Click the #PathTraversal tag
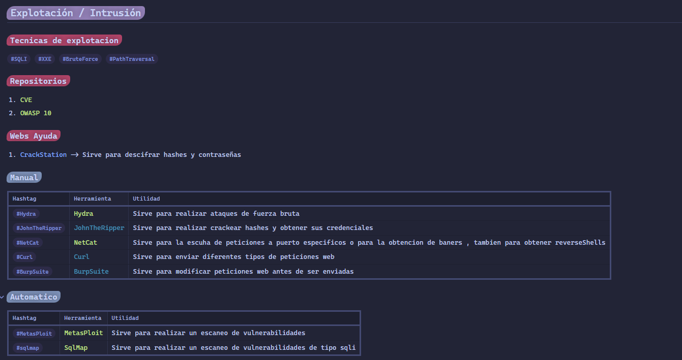The width and height of the screenshot is (682, 360). click(132, 58)
